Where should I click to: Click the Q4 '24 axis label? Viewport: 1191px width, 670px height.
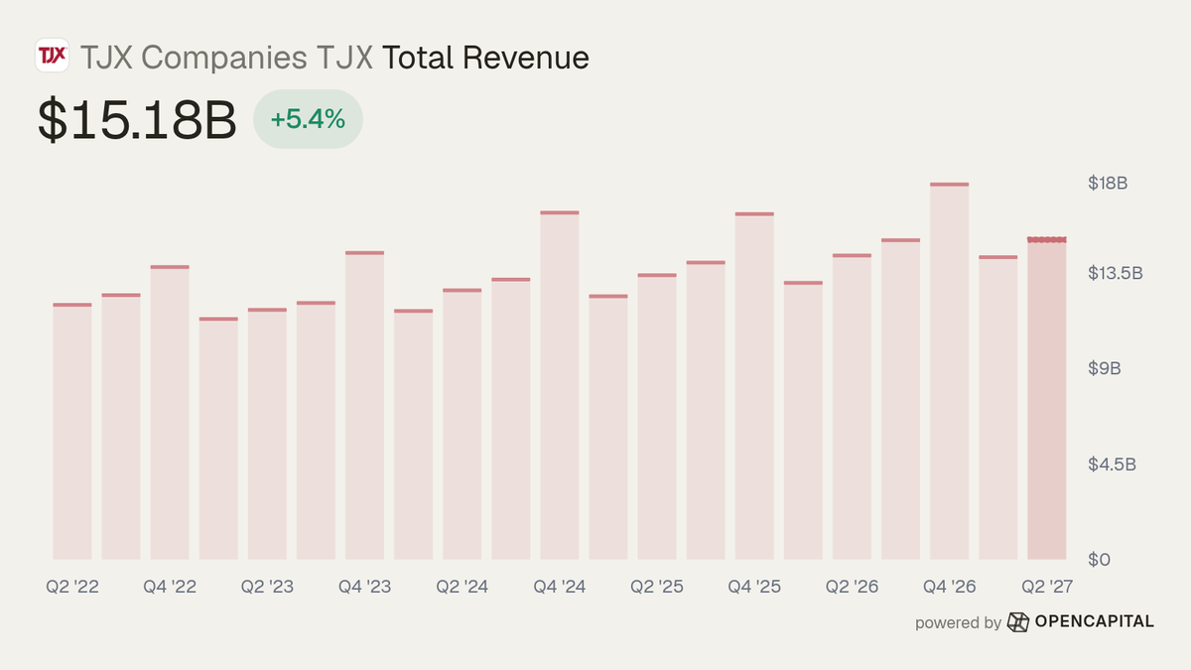[x=560, y=588]
